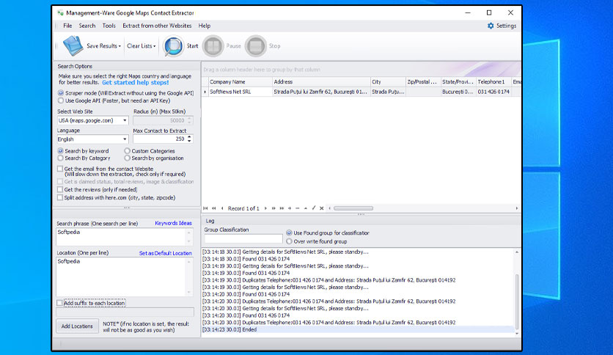Click the log scrollbar up arrow
Viewport: 613px width, 355px height.
click(517, 252)
